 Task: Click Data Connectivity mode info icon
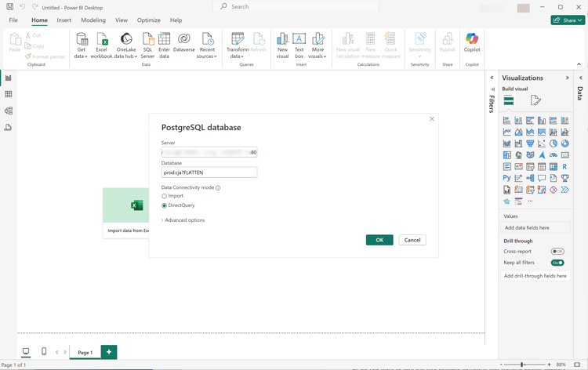tap(218, 188)
